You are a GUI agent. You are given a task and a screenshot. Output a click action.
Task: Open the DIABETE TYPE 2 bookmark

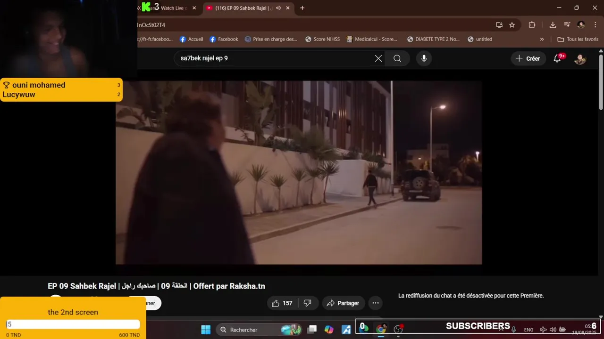[433, 39]
